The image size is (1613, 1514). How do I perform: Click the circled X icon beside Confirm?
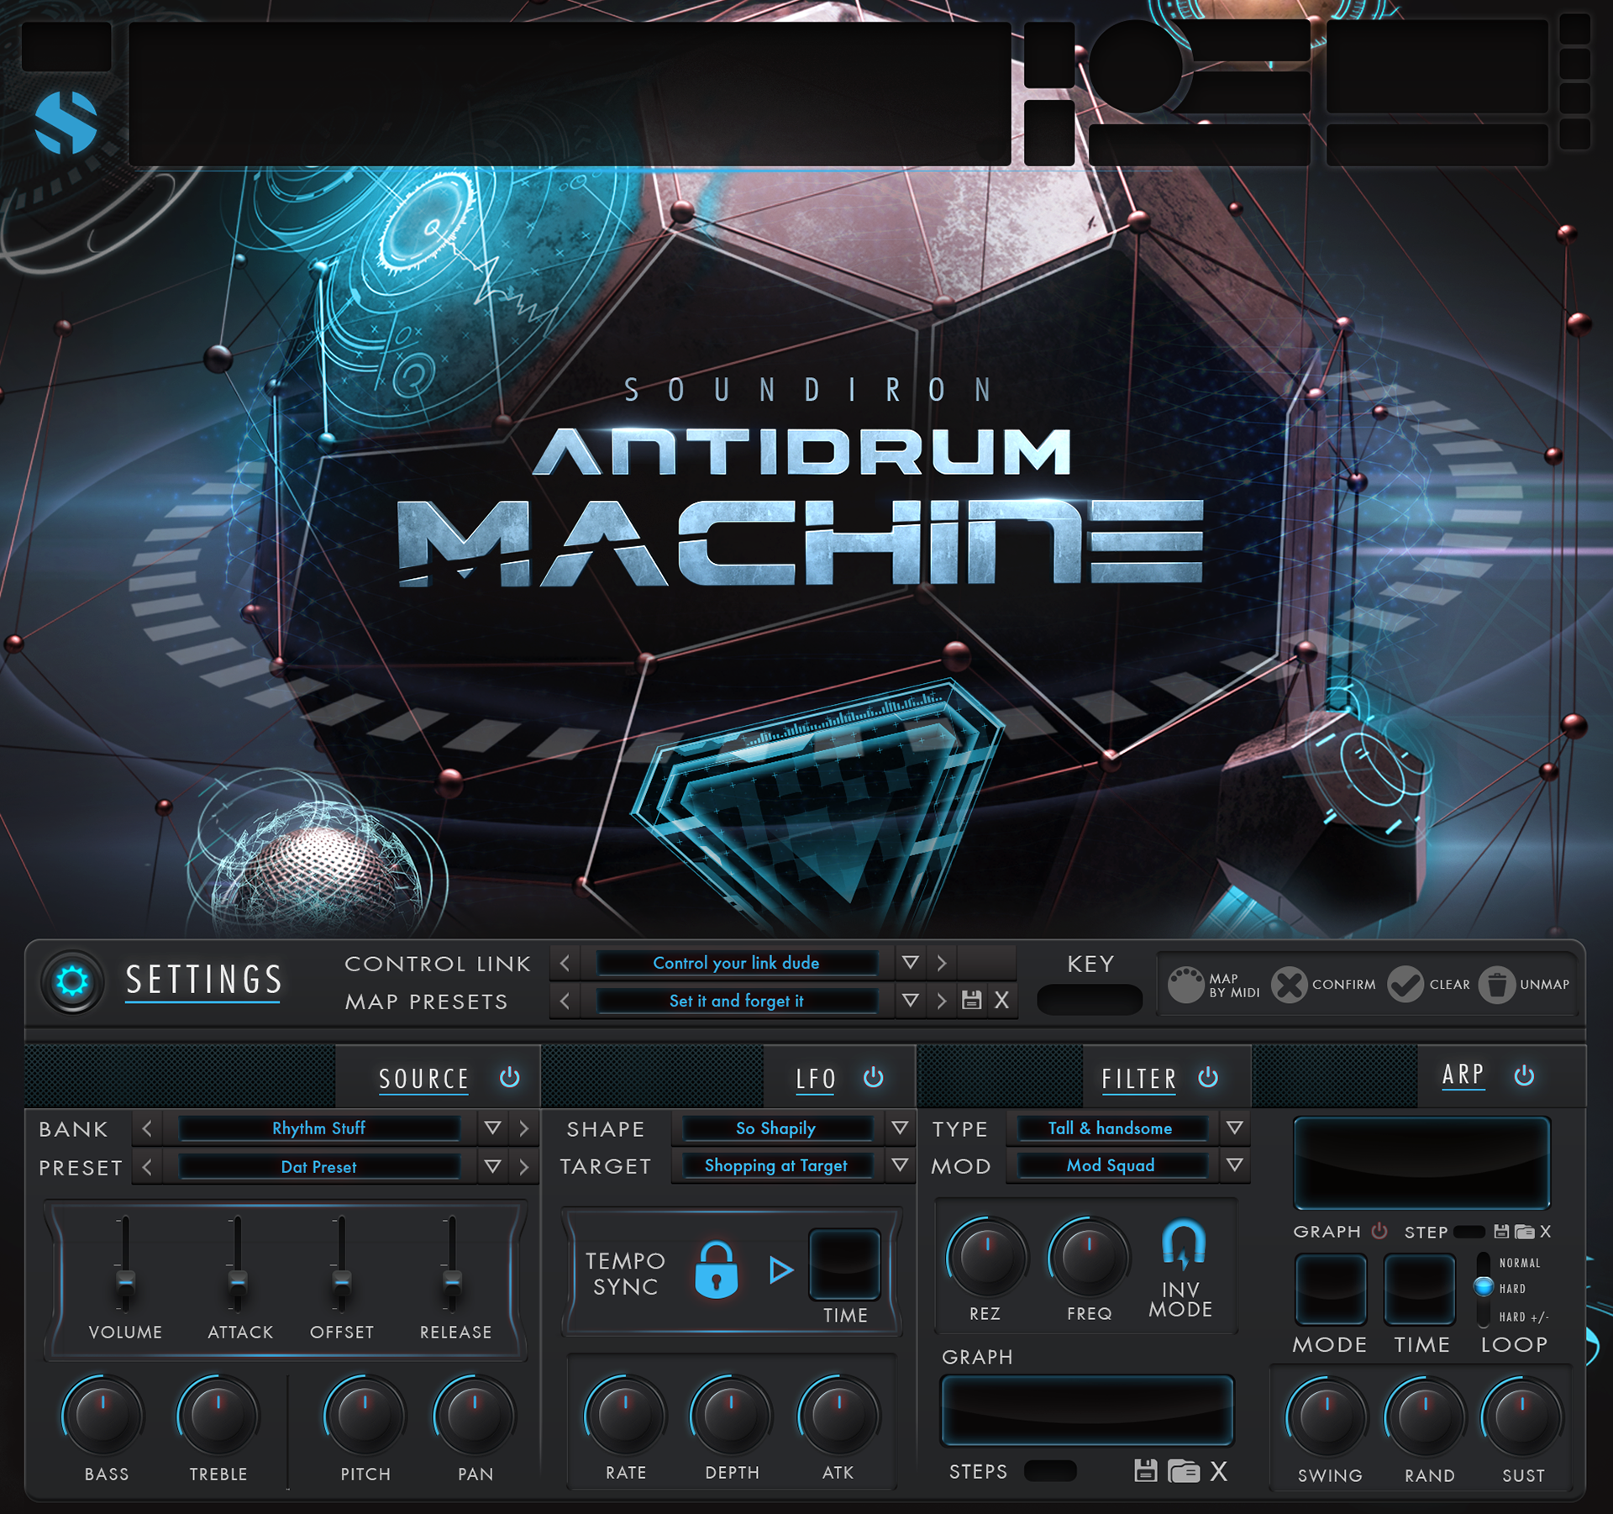[x=1289, y=985]
